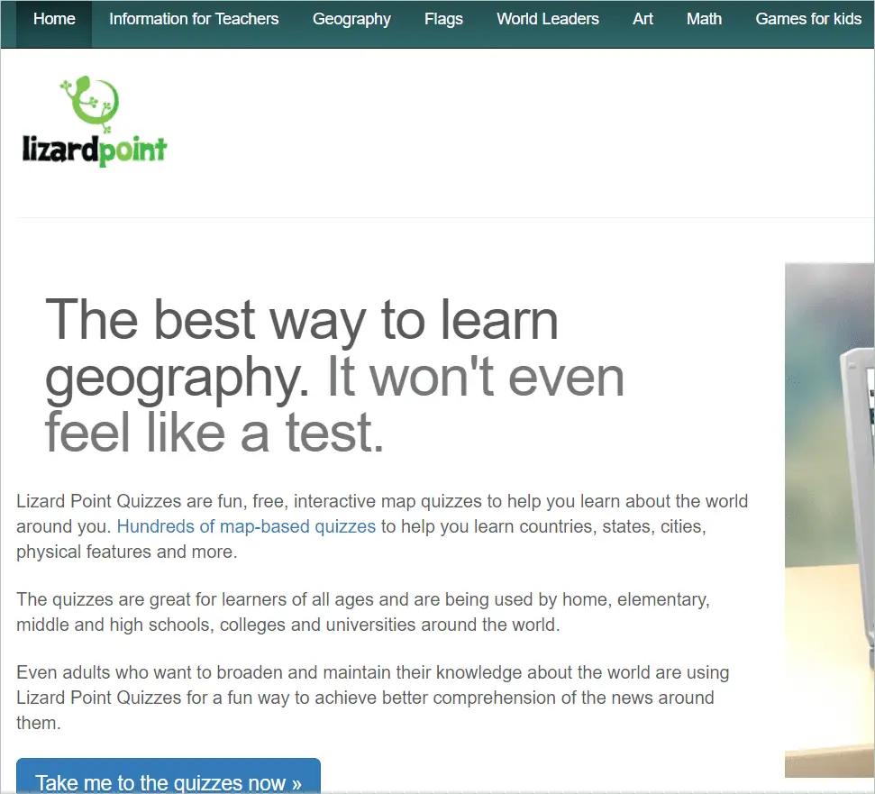Go to the Geography section
Image resolution: width=875 pixels, height=794 pixels.
(351, 19)
